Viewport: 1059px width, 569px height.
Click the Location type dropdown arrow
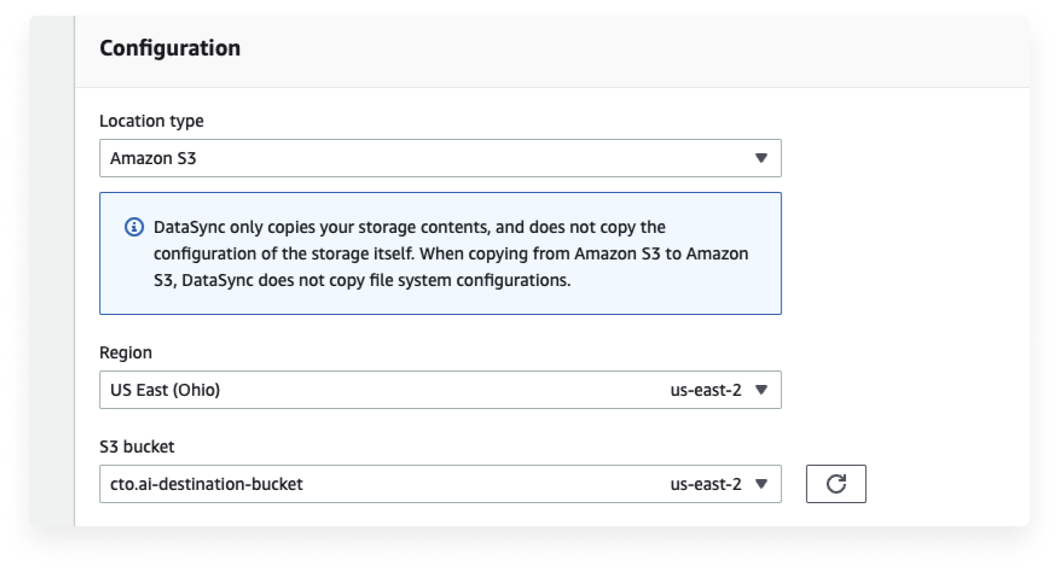(761, 158)
